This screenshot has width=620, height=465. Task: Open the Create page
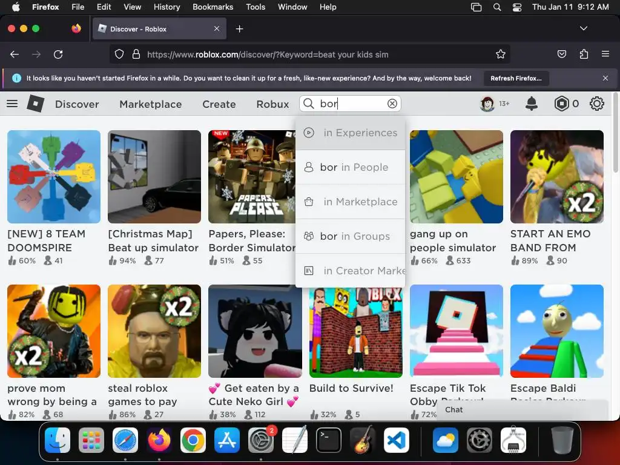(219, 104)
